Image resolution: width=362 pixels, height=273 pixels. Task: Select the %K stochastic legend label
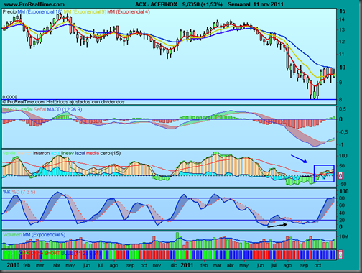(x=6, y=192)
